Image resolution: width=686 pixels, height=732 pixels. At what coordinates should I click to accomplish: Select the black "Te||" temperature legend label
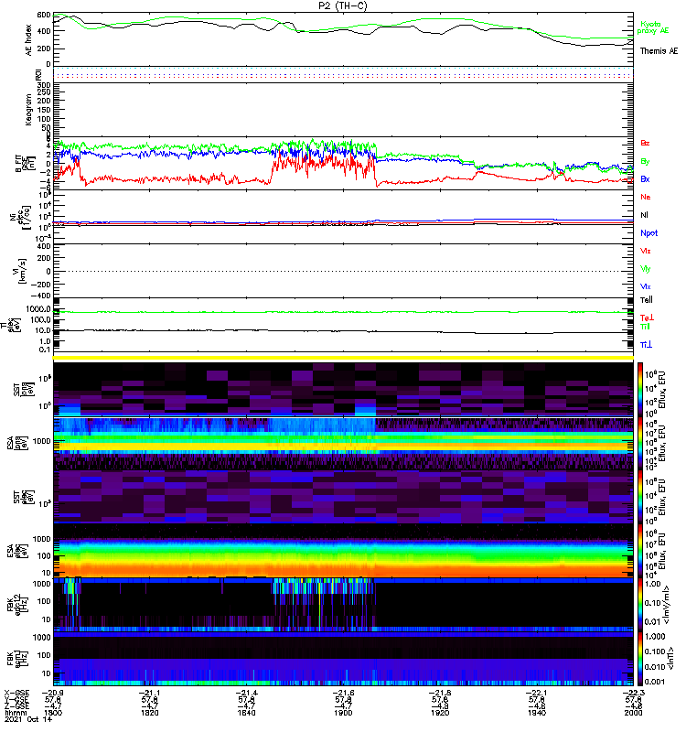tap(646, 300)
